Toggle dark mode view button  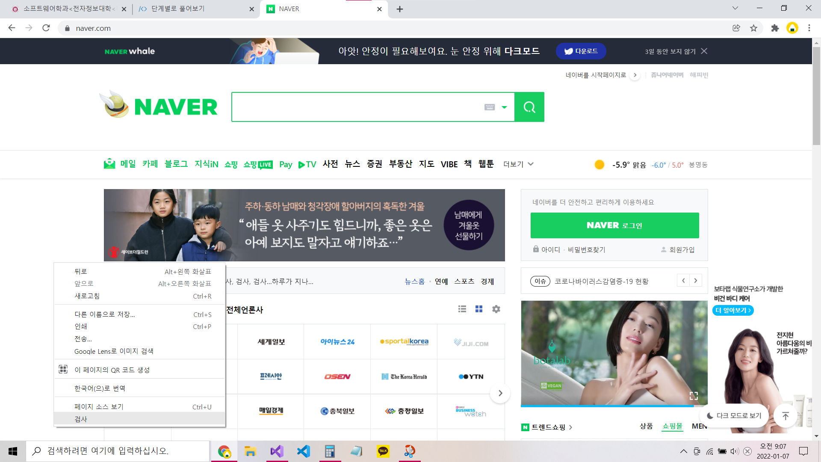click(734, 416)
